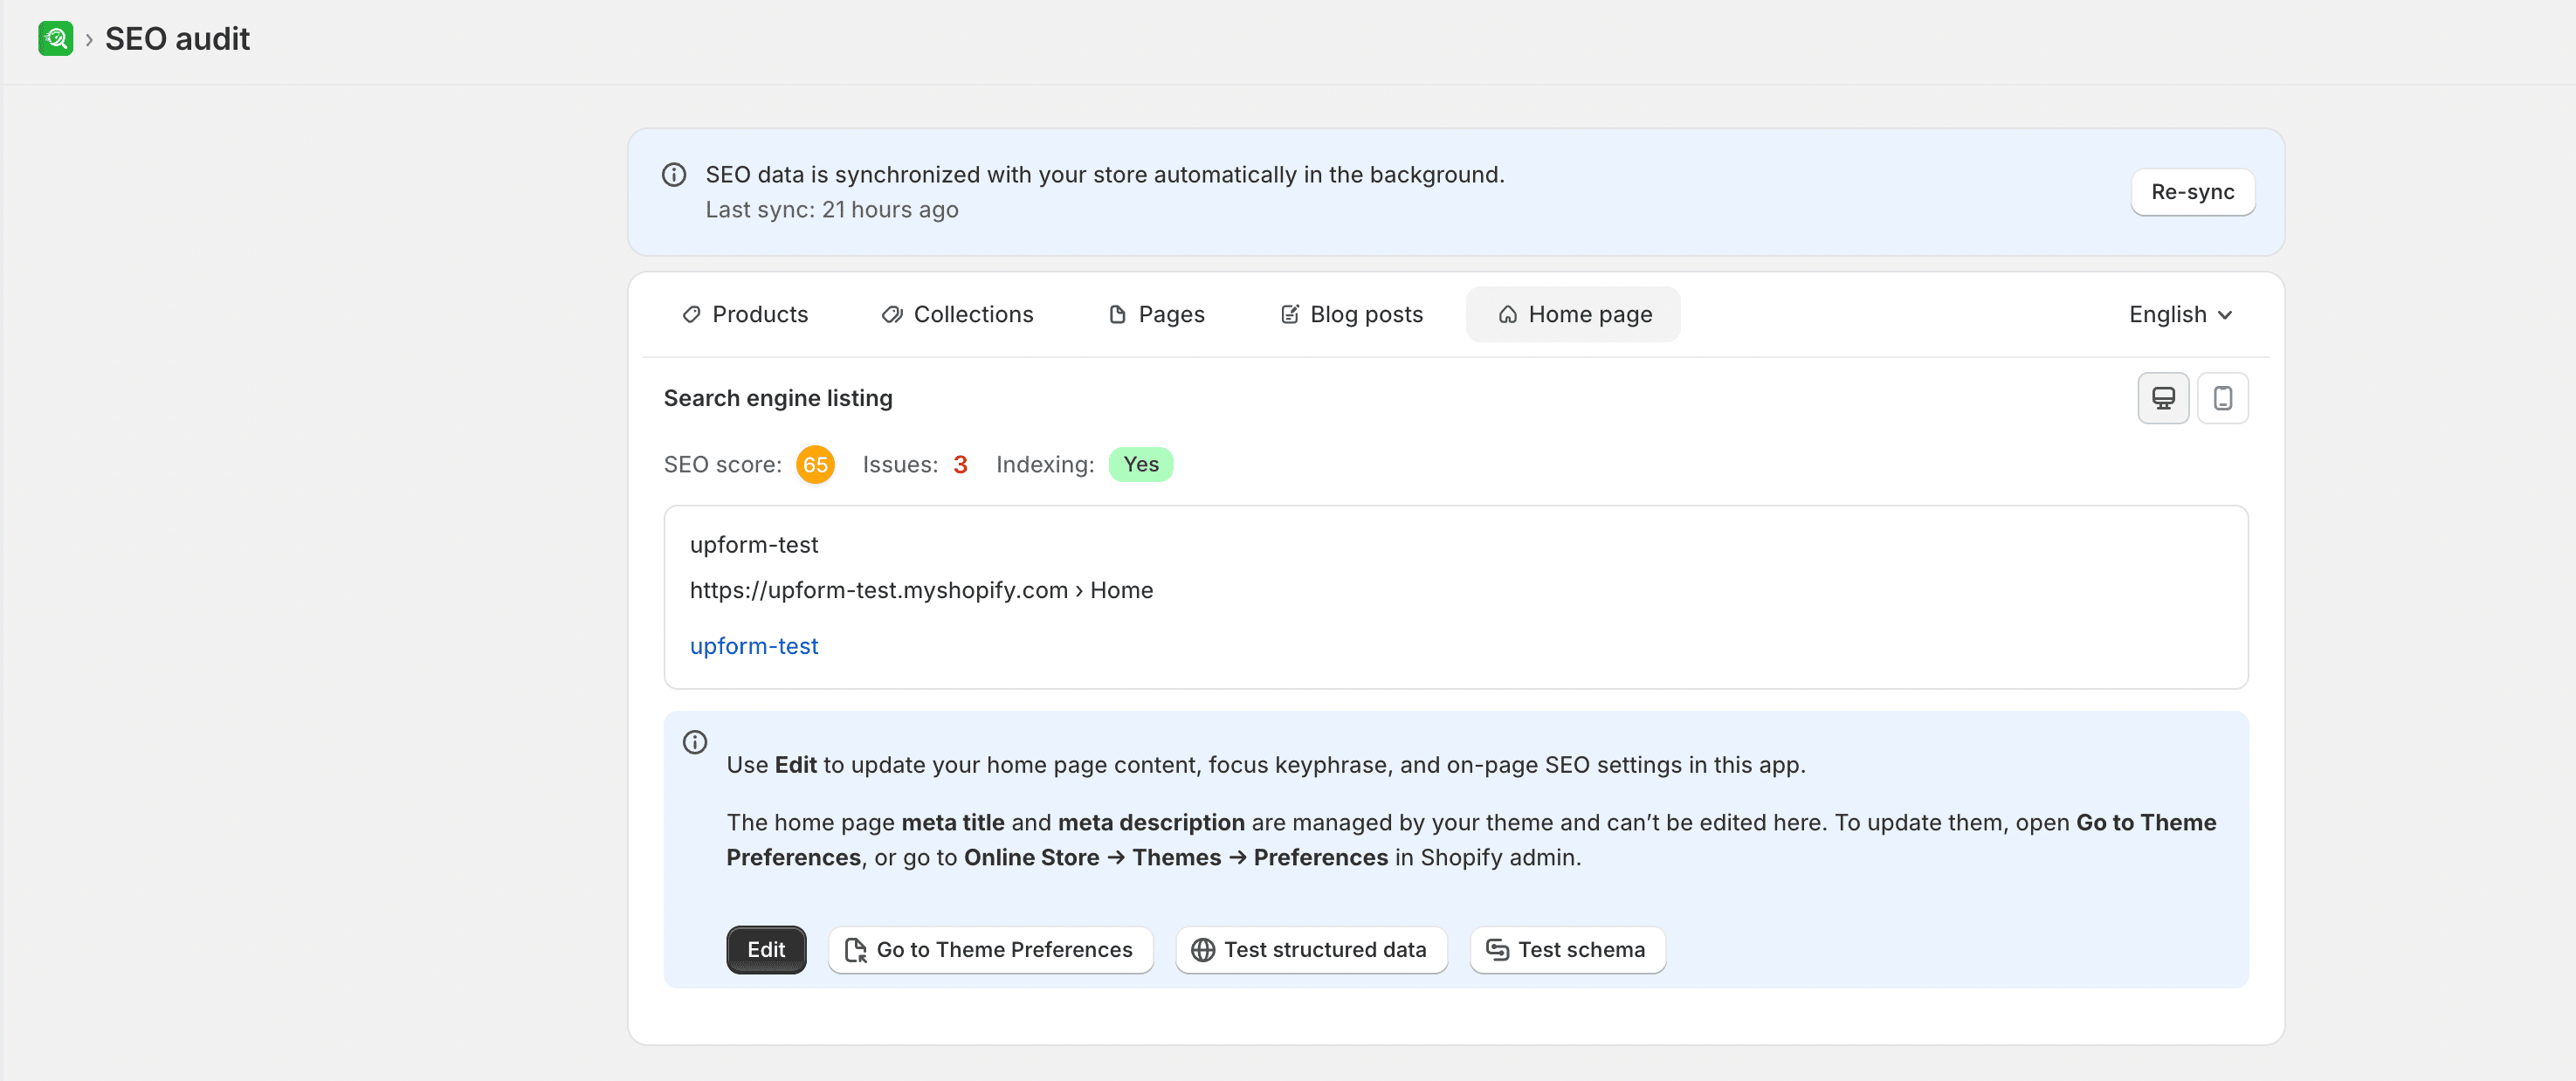This screenshot has width=2576, height=1081.
Task: Click the red issues count 3
Action: 960,464
